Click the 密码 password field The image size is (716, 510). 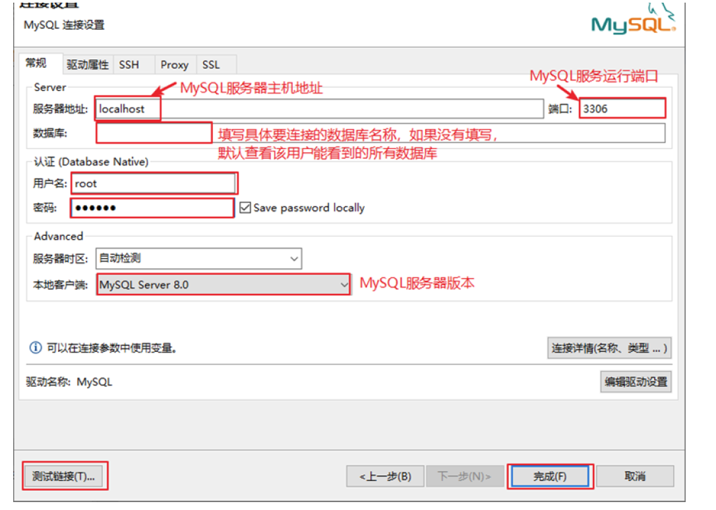152,208
